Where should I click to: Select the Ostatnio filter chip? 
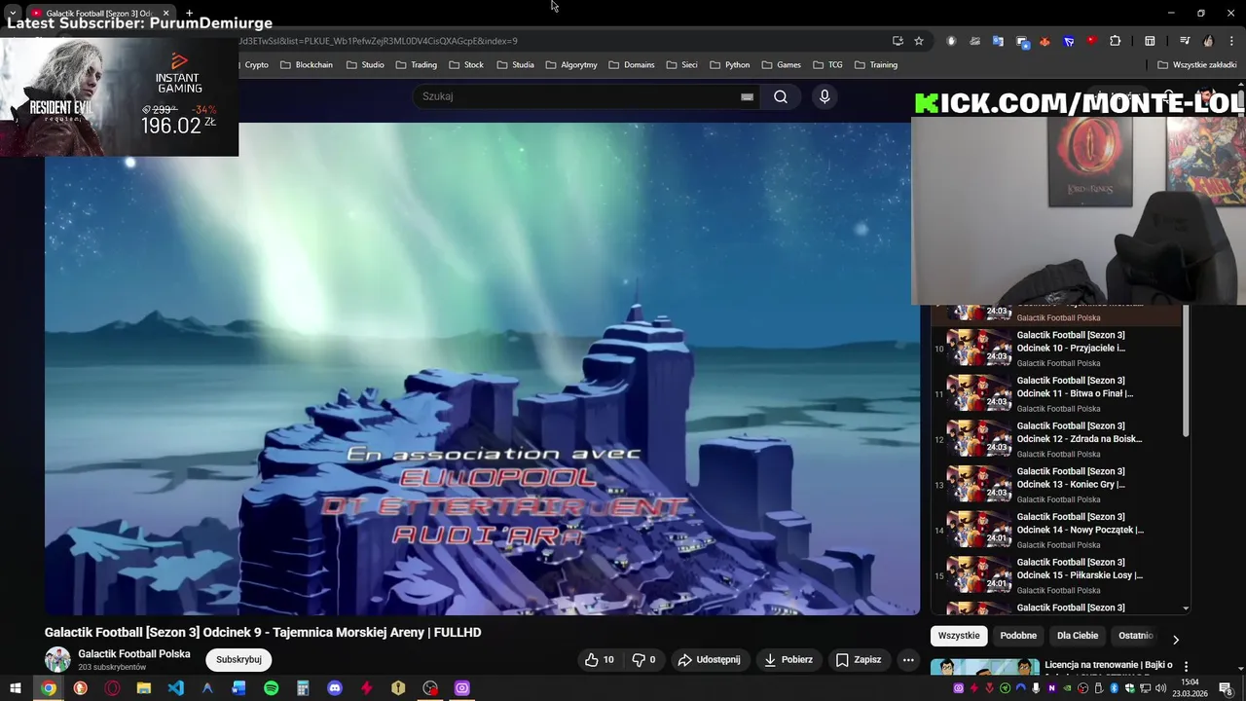1135,636
